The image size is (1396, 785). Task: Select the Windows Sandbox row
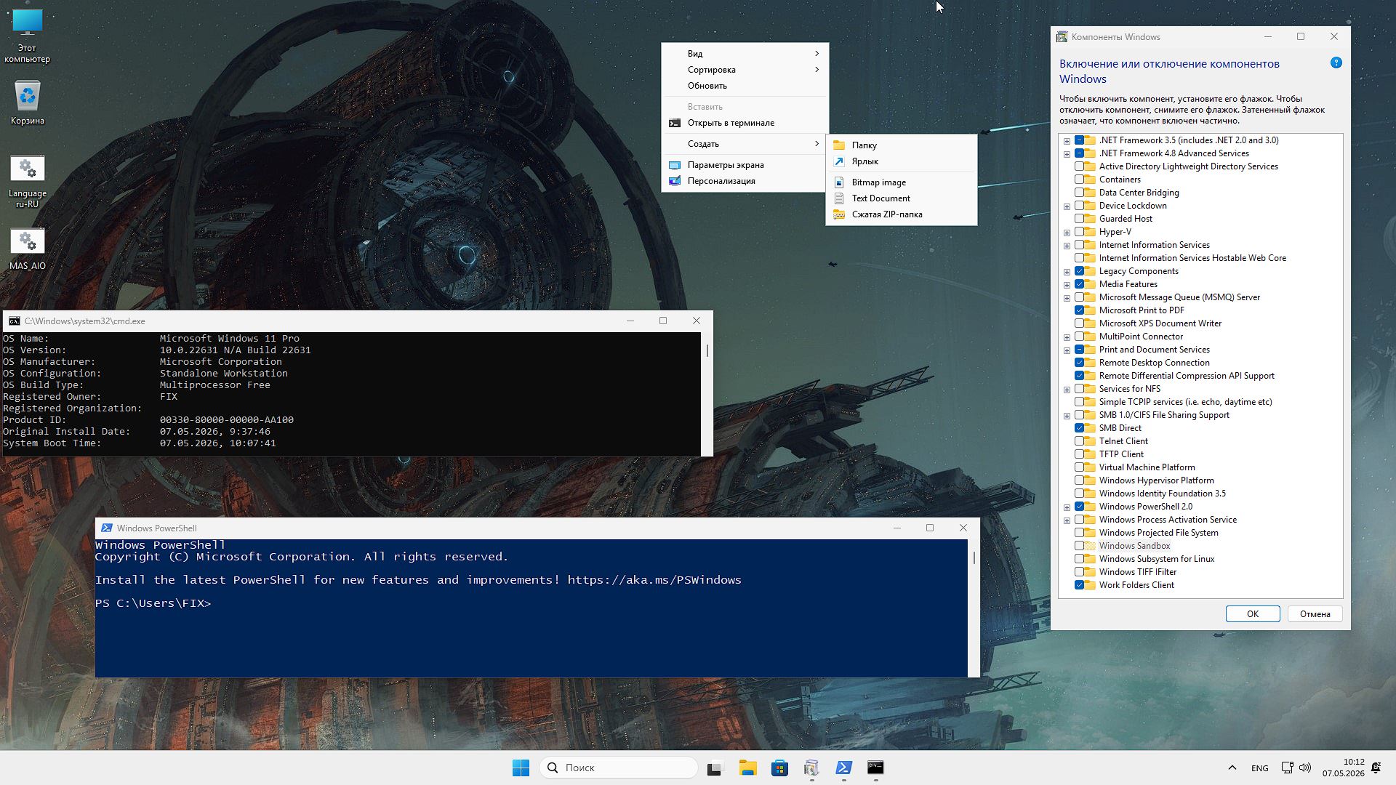click(x=1134, y=546)
